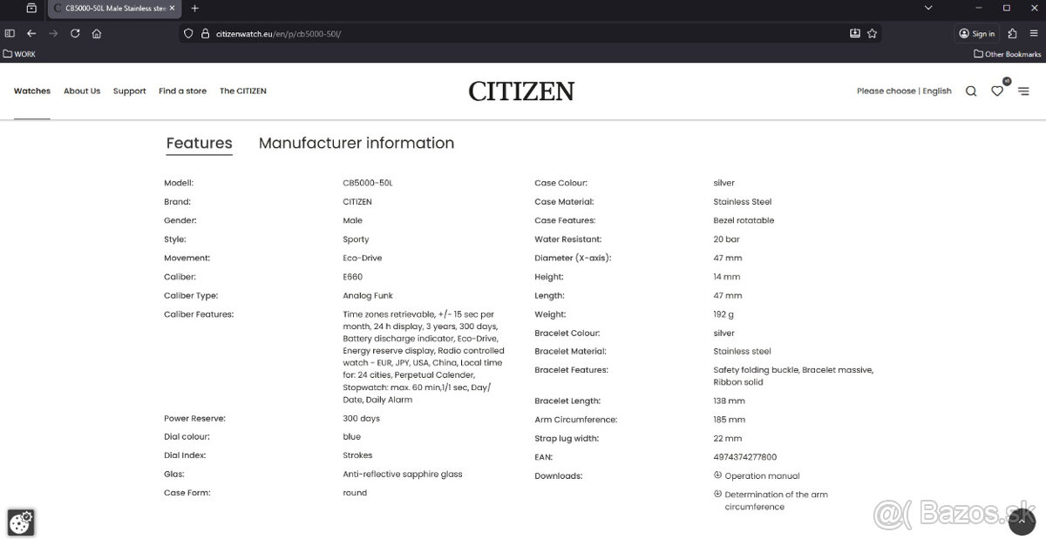1046x539 pixels.
Task: Expand the Other Bookmarks folder
Action: (1007, 53)
